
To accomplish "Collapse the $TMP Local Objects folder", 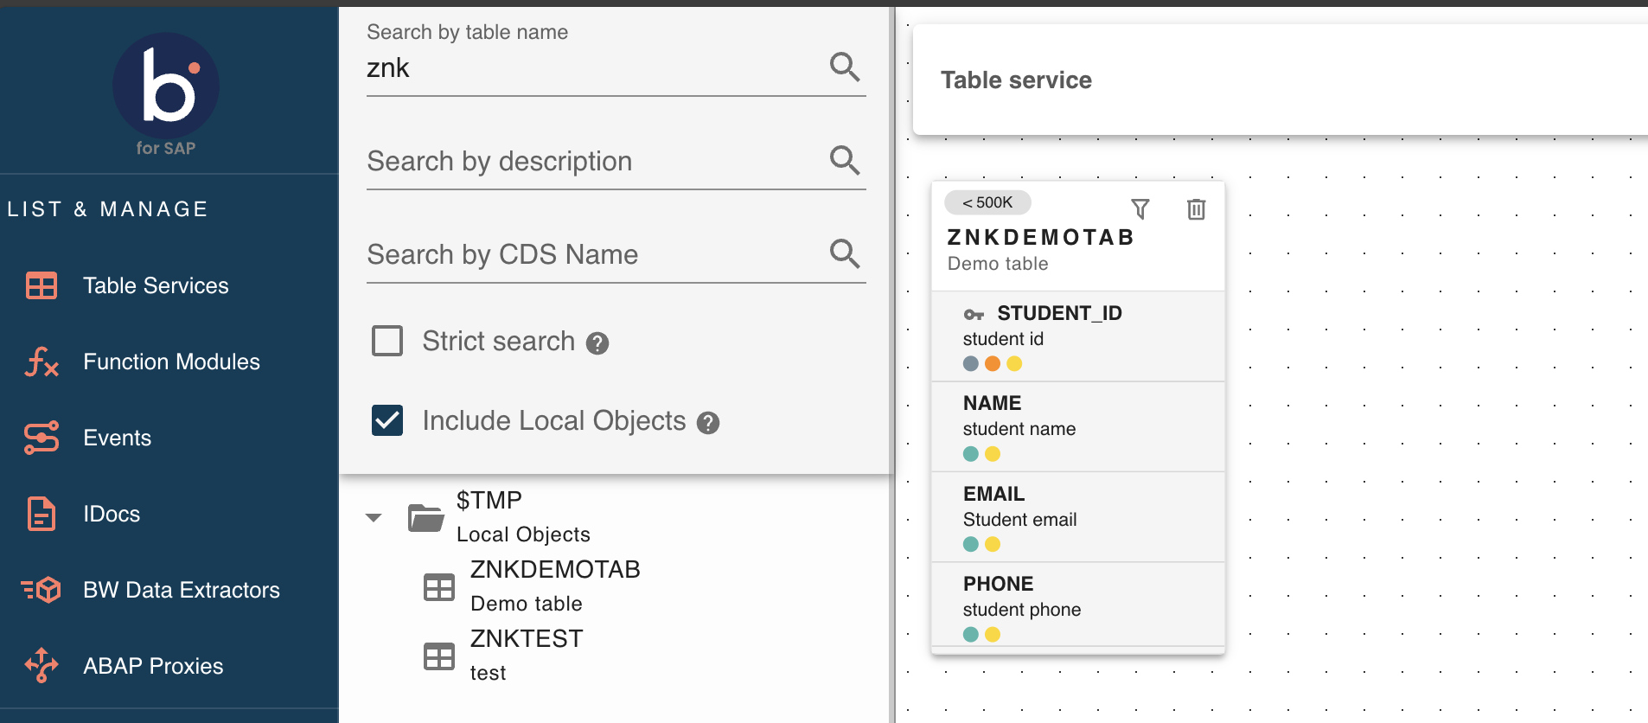I will click(374, 517).
